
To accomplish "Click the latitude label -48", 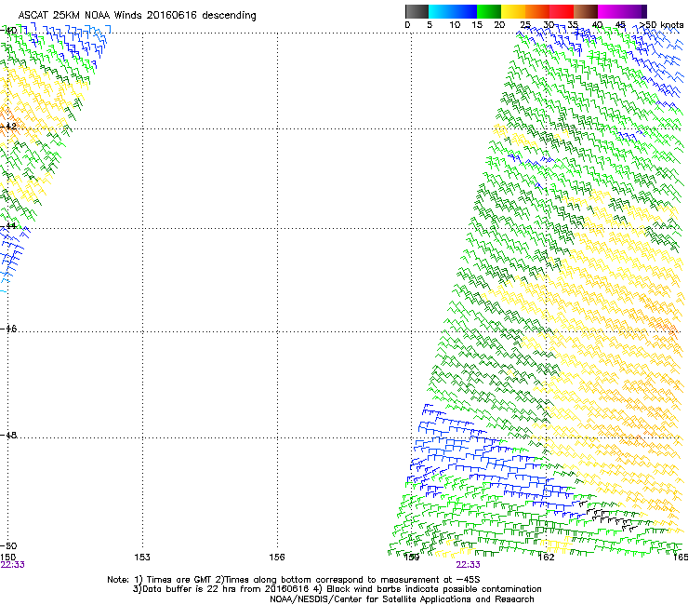I will click(x=8, y=435).
